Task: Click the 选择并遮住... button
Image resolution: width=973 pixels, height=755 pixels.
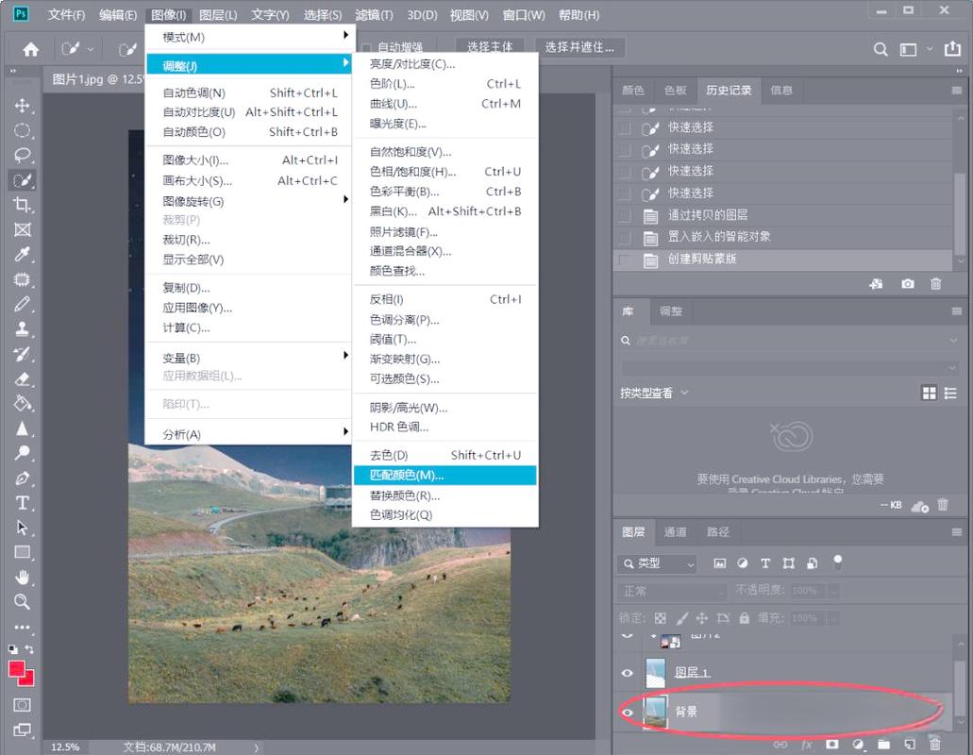Action: click(579, 47)
